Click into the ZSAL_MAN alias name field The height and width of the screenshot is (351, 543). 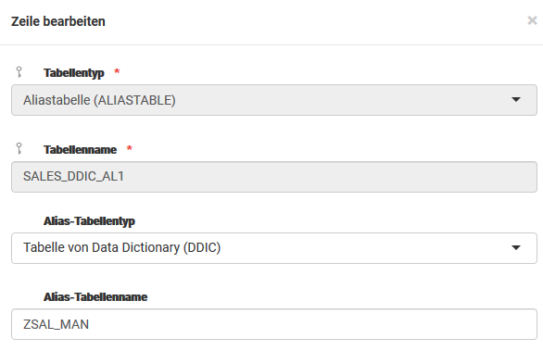274,324
